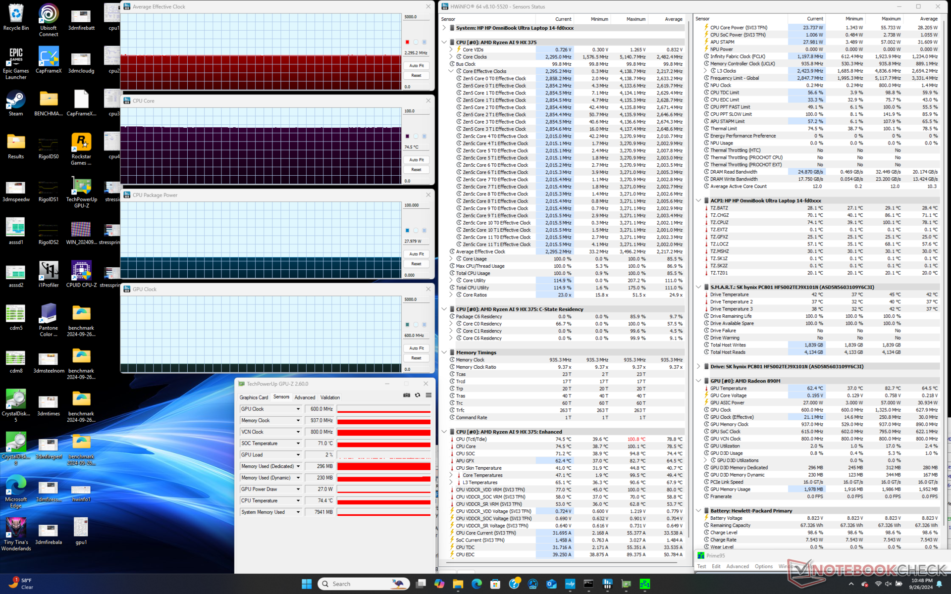Switch to Graphics Card tab in GPU-Z
The width and height of the screenshot is (951, 594).
click(x=254, y=397)
